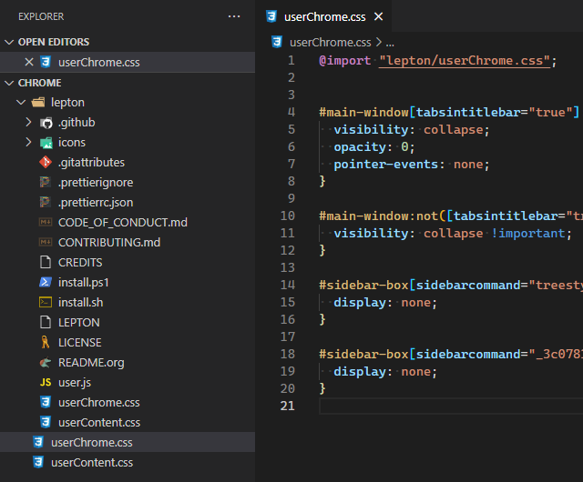Click line number 1 in the gutter
Screen dimensions: 583x482
(291, 60)
